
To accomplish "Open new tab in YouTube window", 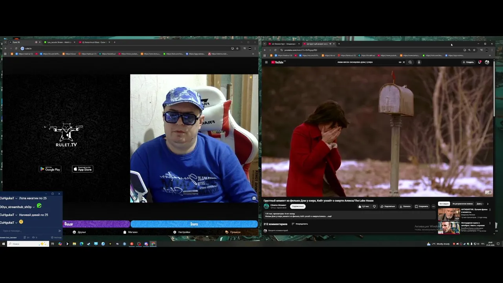I will tap(339, 44).
